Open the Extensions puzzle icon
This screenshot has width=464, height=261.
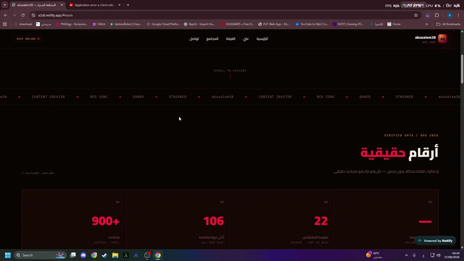point(437,15)
